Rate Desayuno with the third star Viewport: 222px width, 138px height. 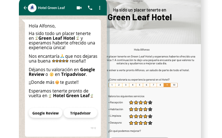[141, 123]
